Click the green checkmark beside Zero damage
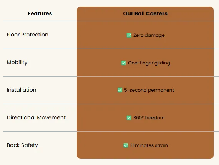 click(129, 35)
